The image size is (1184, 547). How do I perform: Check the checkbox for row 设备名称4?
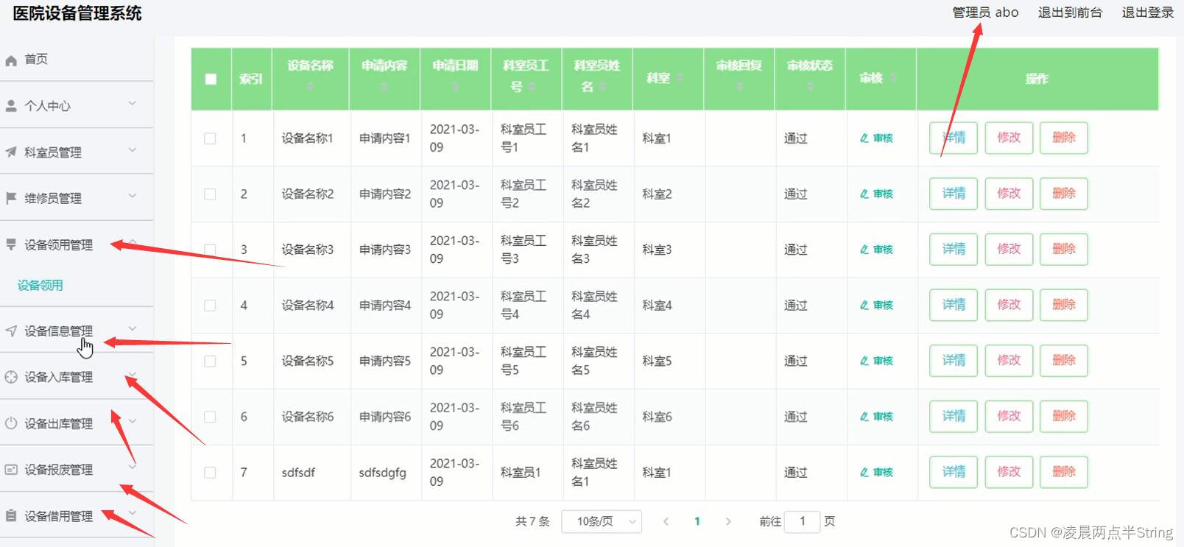(x=211, y=306)
